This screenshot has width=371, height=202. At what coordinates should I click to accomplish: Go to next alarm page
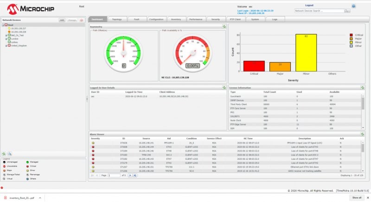pyautogui.click(x=129, y=176)
